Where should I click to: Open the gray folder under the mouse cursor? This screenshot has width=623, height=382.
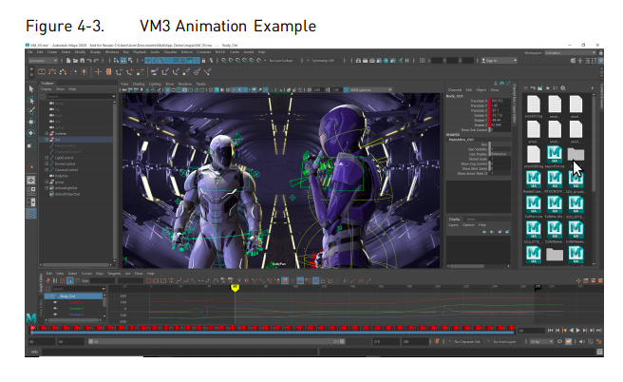[x=576, y=155]
